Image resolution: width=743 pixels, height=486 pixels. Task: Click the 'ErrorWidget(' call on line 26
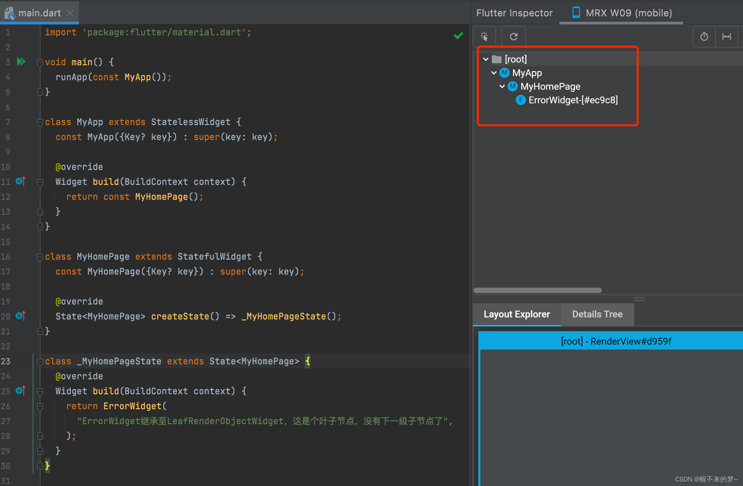(135, 406)
